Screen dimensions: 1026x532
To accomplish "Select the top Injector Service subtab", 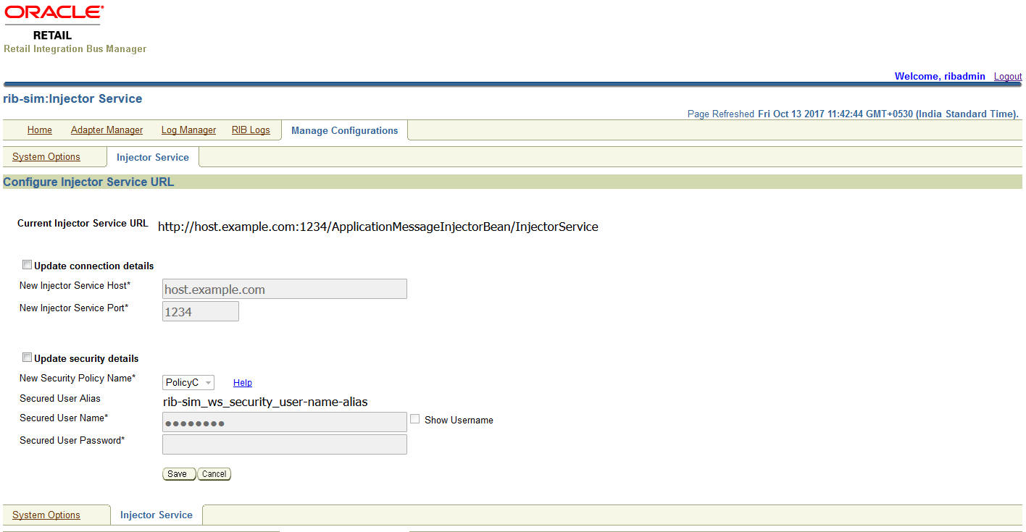I will (152, 157).
